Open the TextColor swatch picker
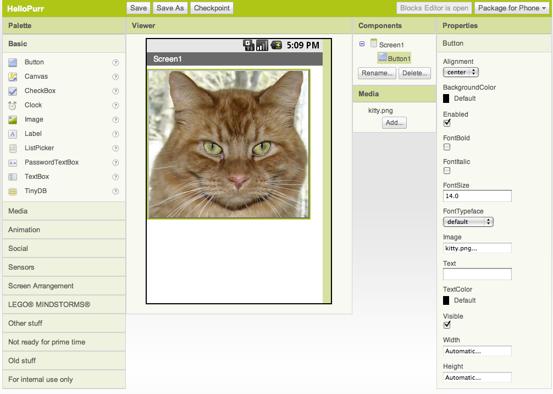Image resolution: width=553 pixels, height=394 pixels. 446,300
